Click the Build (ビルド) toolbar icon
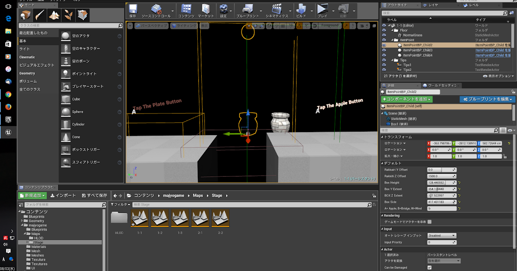Image resolution: width=517 pixels, height=271 pixels. [301, 9]
